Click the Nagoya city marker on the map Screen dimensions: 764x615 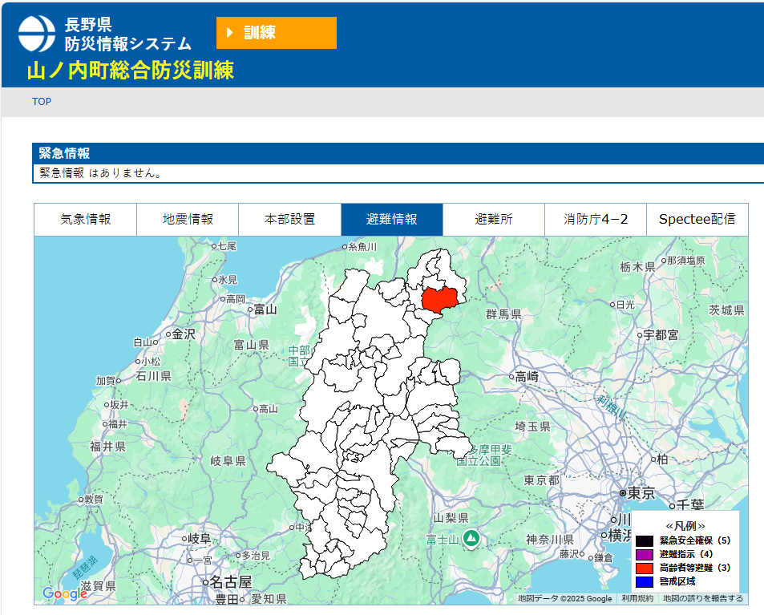[x=205, y=582]
